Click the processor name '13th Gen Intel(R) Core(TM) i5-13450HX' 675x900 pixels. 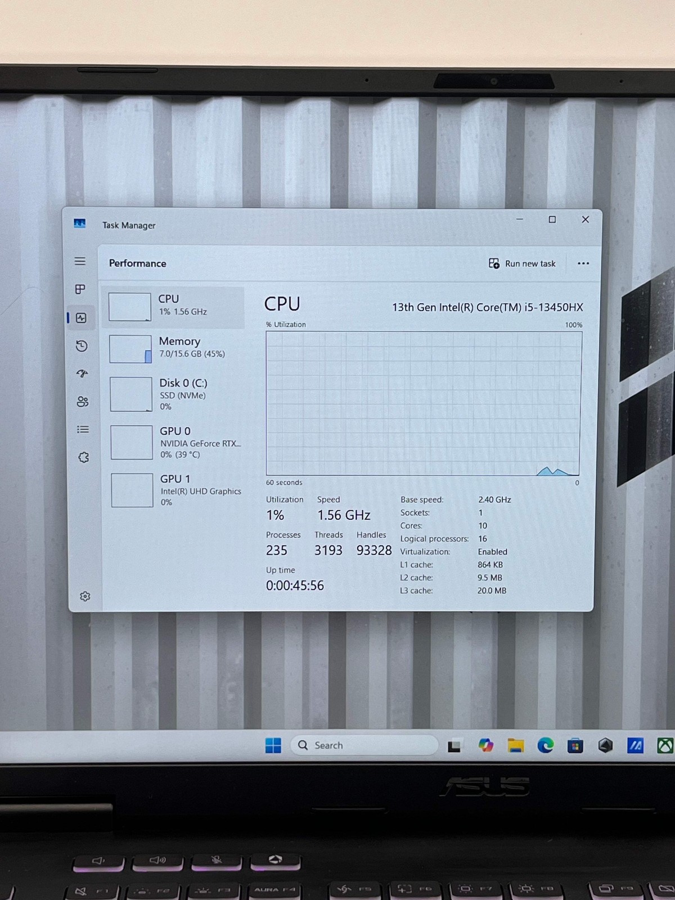pos(487,307)
